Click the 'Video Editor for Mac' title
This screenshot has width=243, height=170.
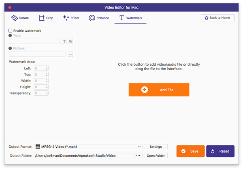point(122,7)
